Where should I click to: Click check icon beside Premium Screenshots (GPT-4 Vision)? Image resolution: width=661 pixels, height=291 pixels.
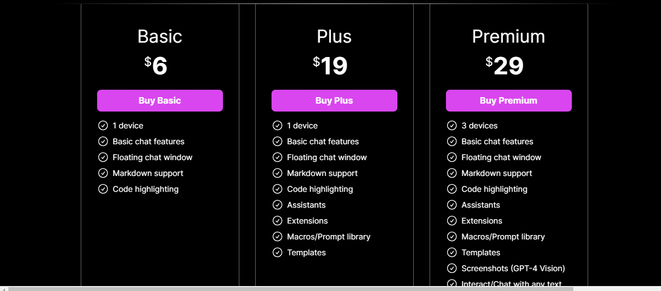[x=452, y=268]
